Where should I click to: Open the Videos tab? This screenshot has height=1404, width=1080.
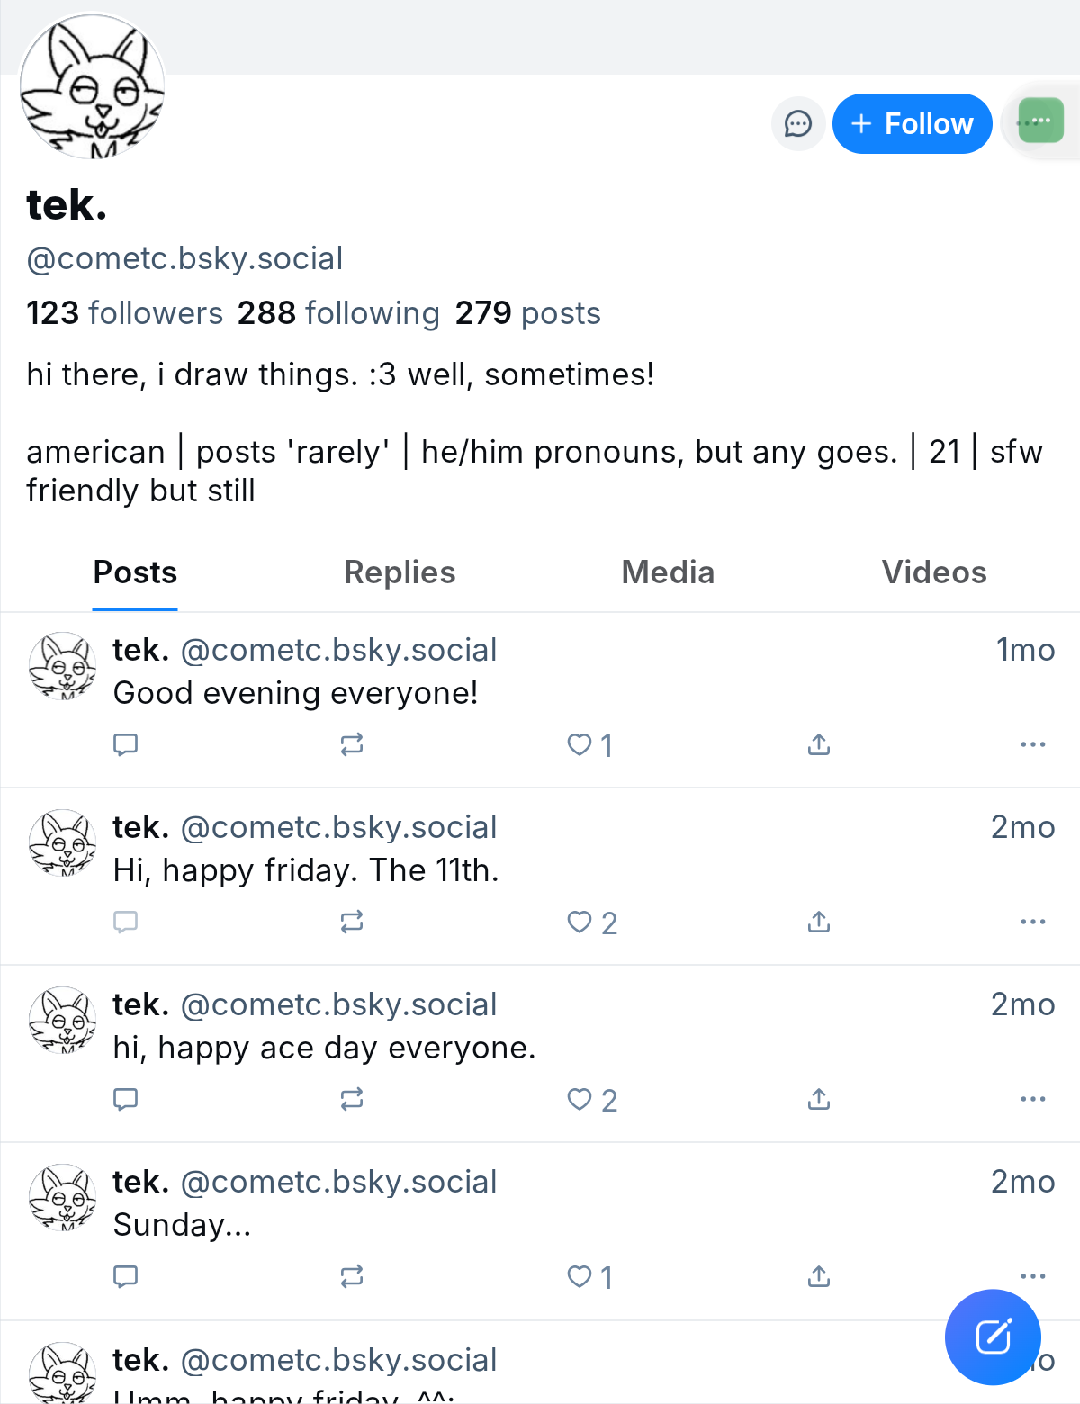click(933, 572)
